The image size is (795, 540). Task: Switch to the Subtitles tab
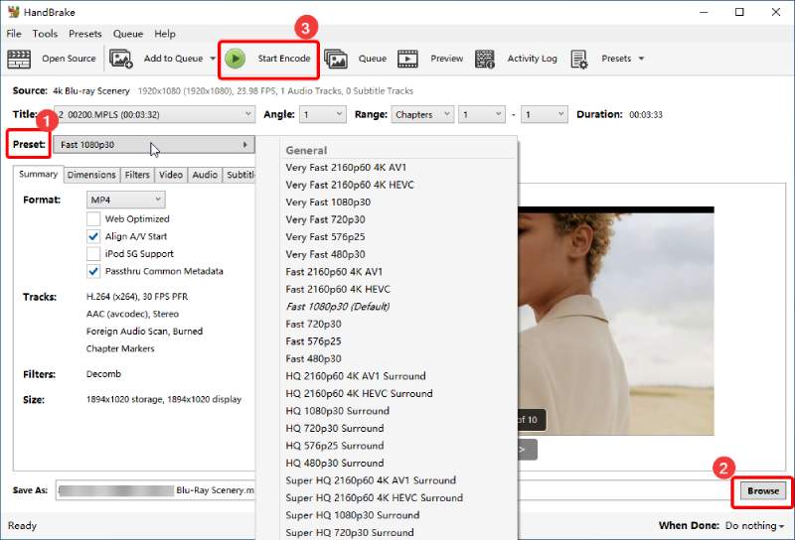[x=239, y=175]
